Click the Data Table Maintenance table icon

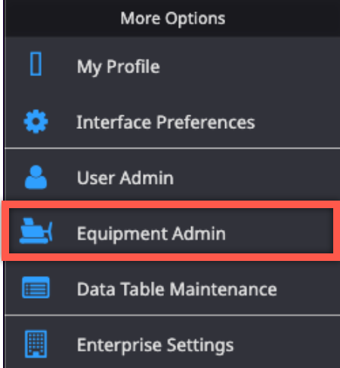pos(36,287)
